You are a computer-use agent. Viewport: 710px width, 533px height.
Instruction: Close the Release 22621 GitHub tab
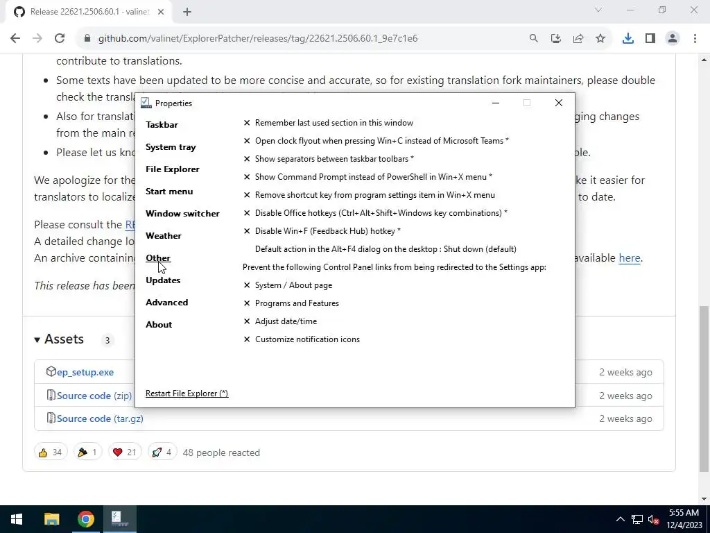pyautogui.click(x=161, y=12)
